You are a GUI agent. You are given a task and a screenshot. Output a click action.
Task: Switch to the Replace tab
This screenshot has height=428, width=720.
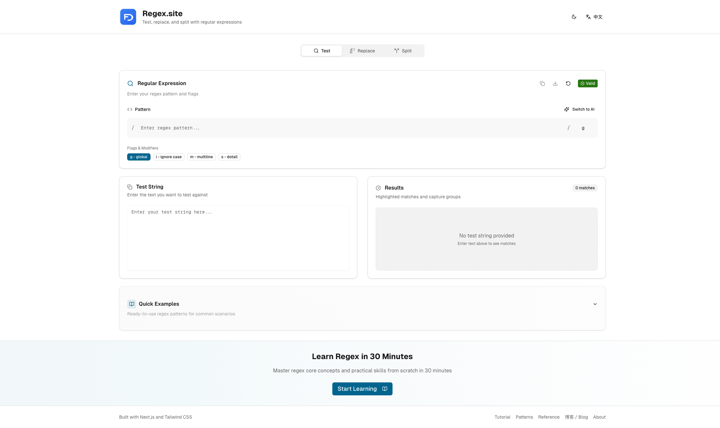pyautogui.click(x=362, y=51)
